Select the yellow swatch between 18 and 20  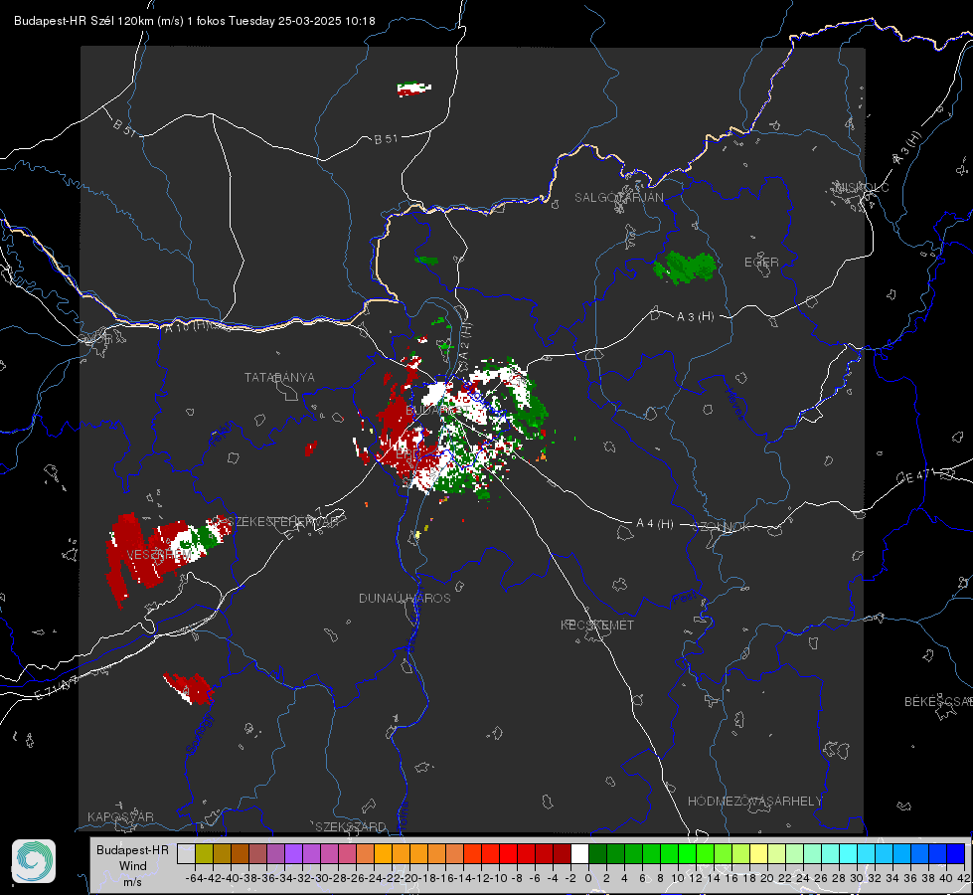point(758,854)
